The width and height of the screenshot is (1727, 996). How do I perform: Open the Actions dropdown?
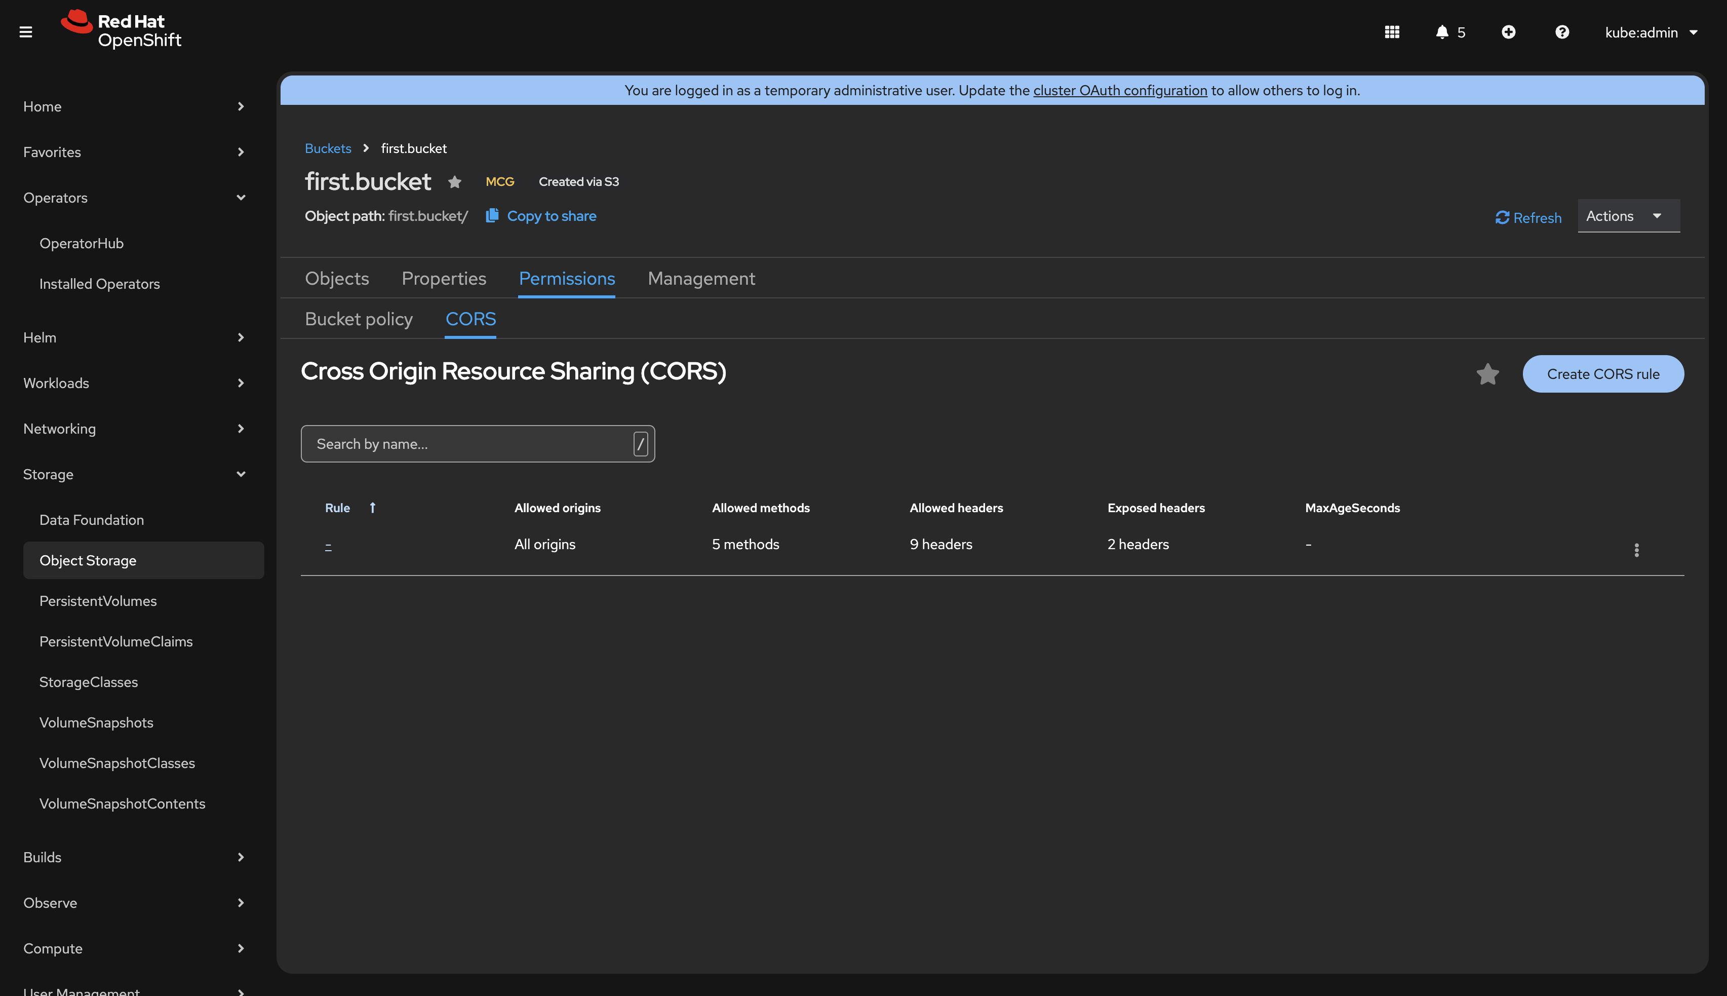[1628, 216]
